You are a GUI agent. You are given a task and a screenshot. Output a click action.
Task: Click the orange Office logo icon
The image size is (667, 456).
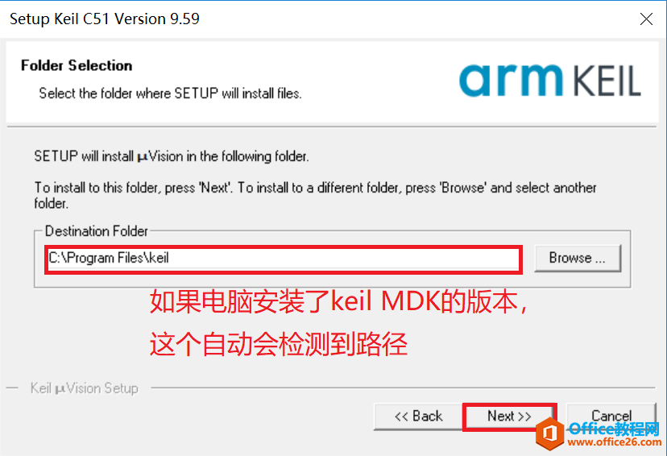tap(550, 434)
